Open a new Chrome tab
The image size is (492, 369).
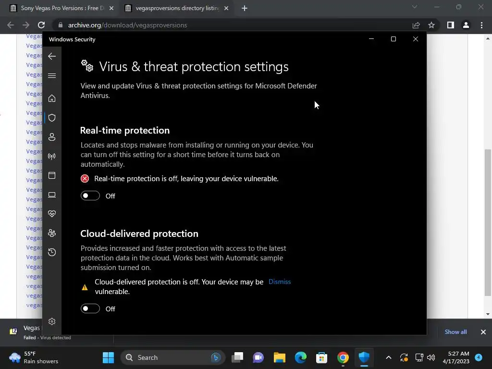tap(245, 8)
